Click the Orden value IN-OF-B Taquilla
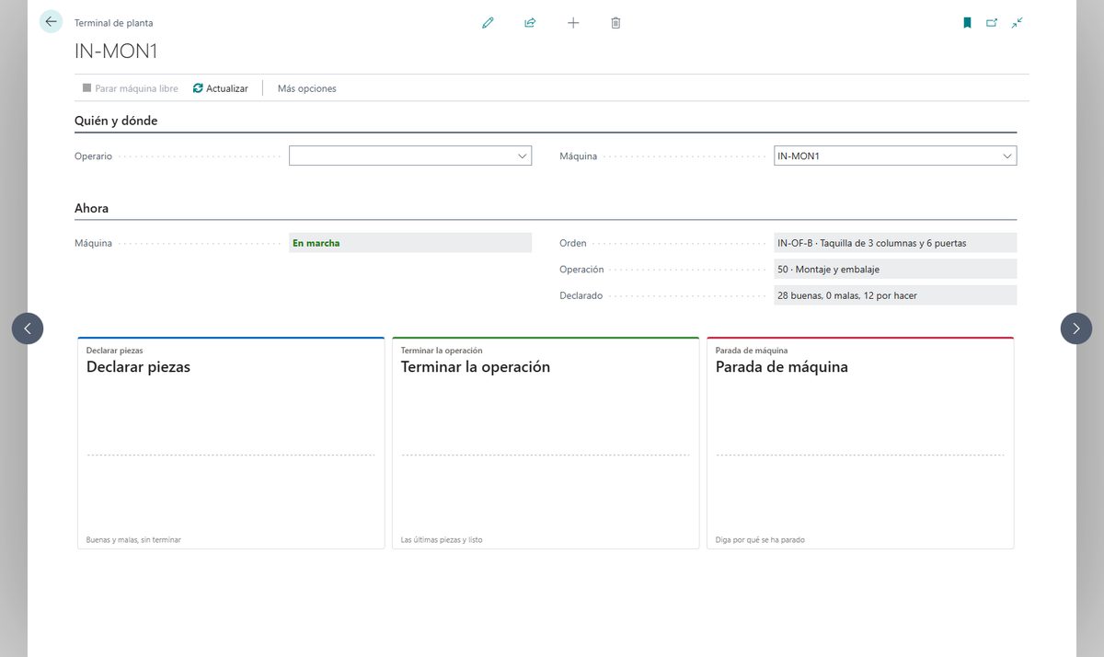 click(895, 243)
